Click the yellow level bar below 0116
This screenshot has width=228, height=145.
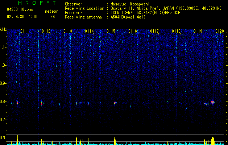[x=130, y=140]
